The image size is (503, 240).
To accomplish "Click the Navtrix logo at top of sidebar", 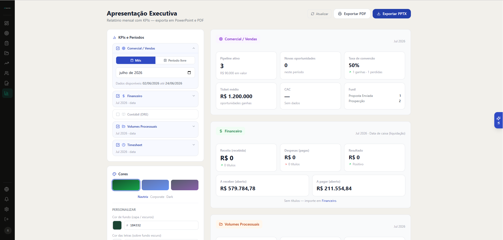I will point(7,8).
